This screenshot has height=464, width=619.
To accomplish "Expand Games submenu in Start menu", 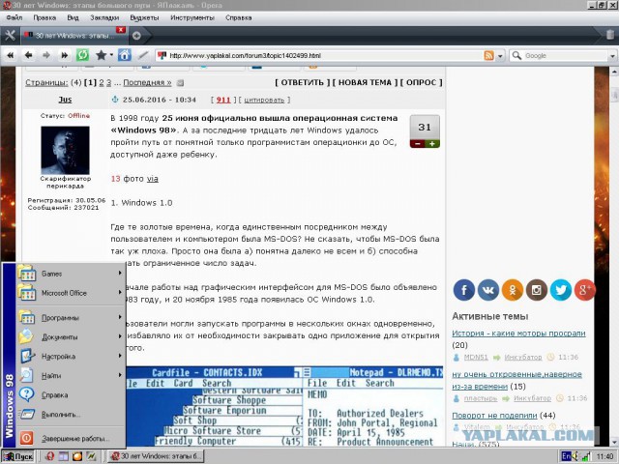I will coord(71,274).
